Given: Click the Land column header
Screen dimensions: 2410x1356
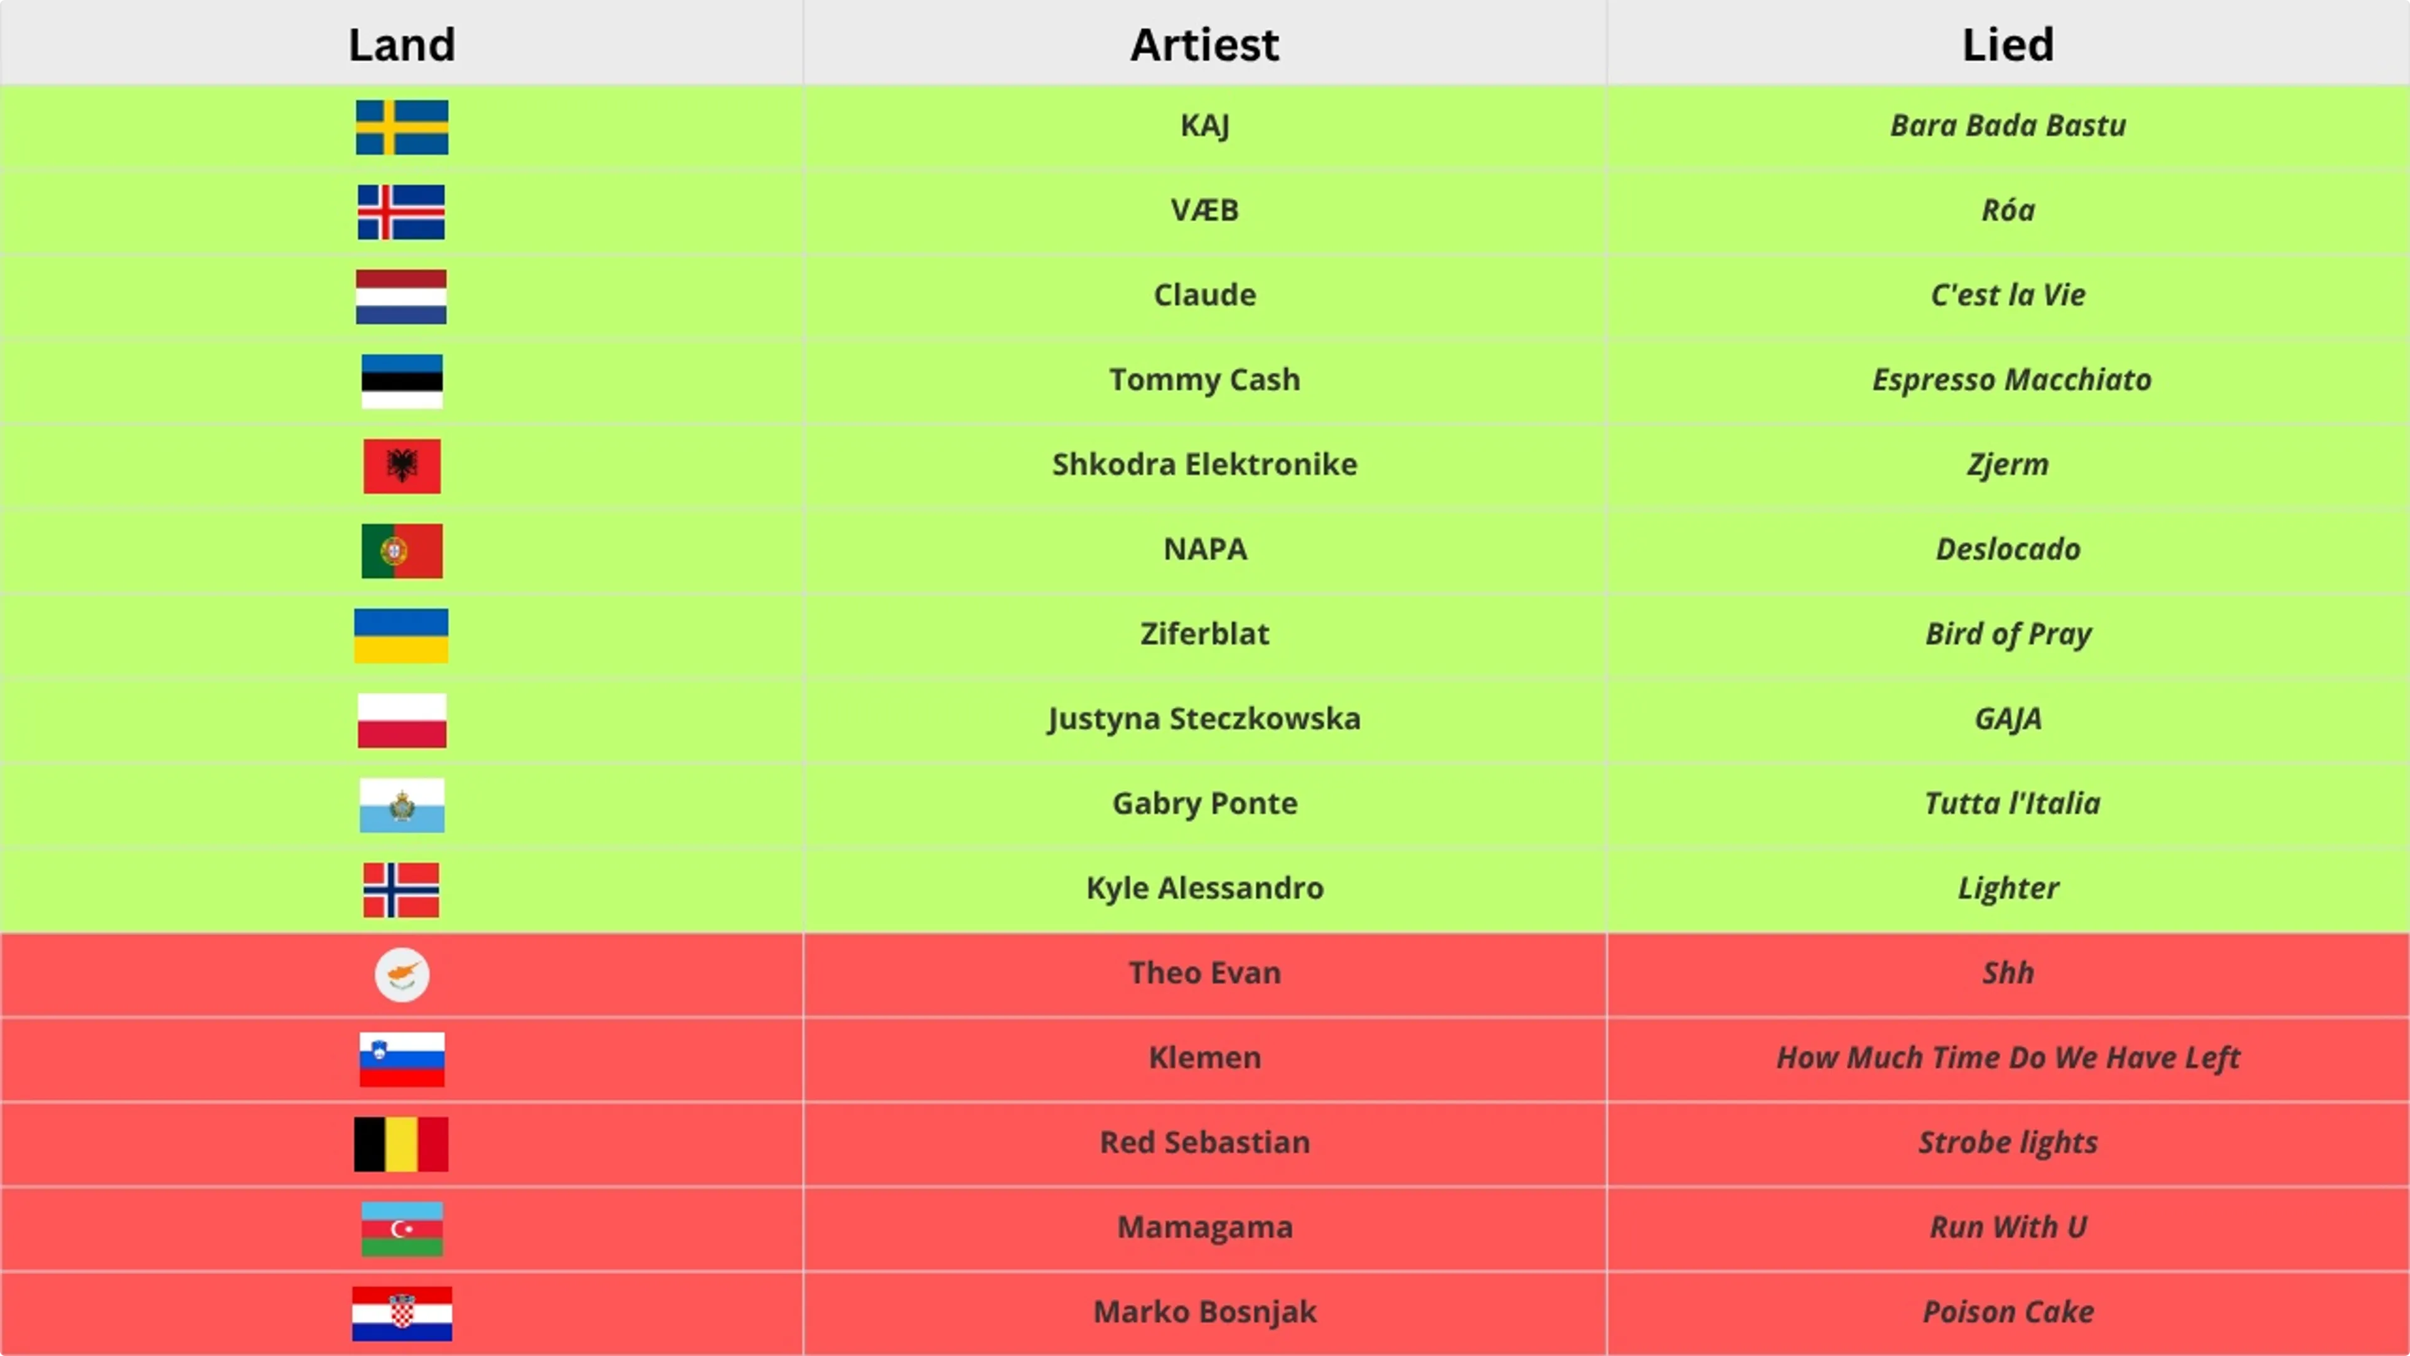Looking at the screenshot, I should click(402, 45).
